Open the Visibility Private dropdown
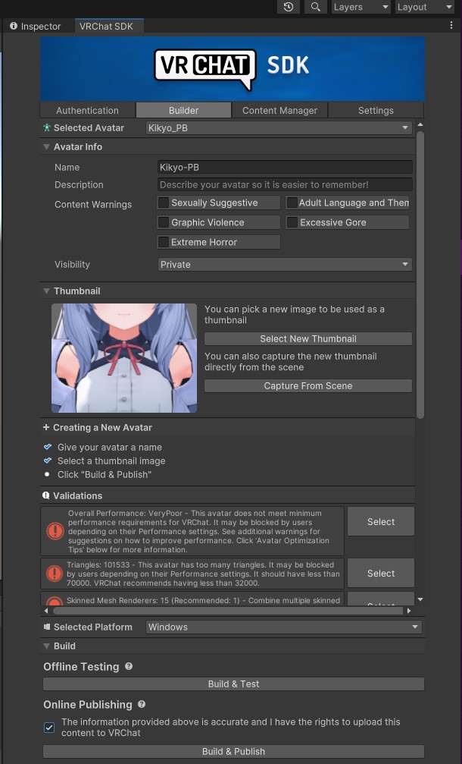The height and width of the screenshot is (764, 462). pyautogui.click(x=285, y=265)
